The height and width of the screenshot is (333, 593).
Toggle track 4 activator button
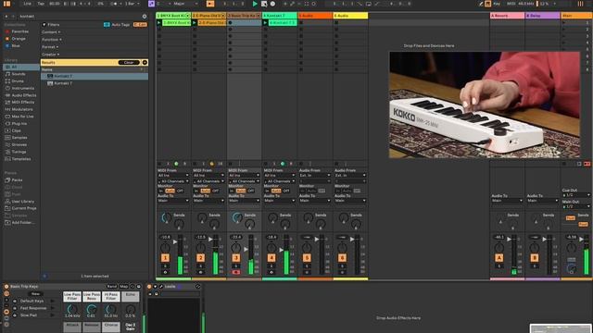click(271, 258)
